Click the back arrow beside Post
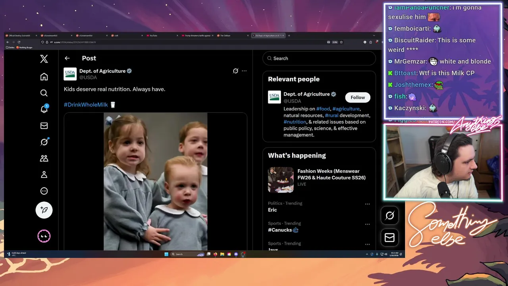508x286 pixels. point(67,58)
